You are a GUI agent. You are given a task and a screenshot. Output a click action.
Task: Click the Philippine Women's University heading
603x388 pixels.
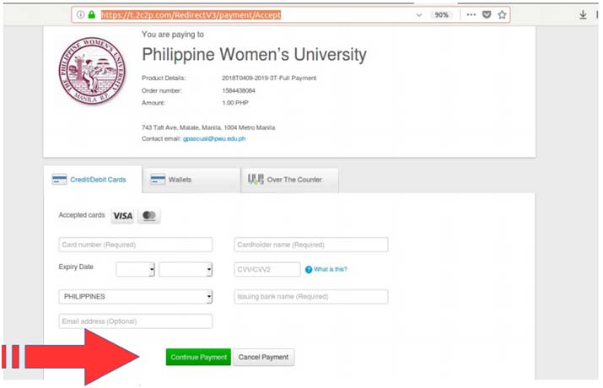point(254,54)
